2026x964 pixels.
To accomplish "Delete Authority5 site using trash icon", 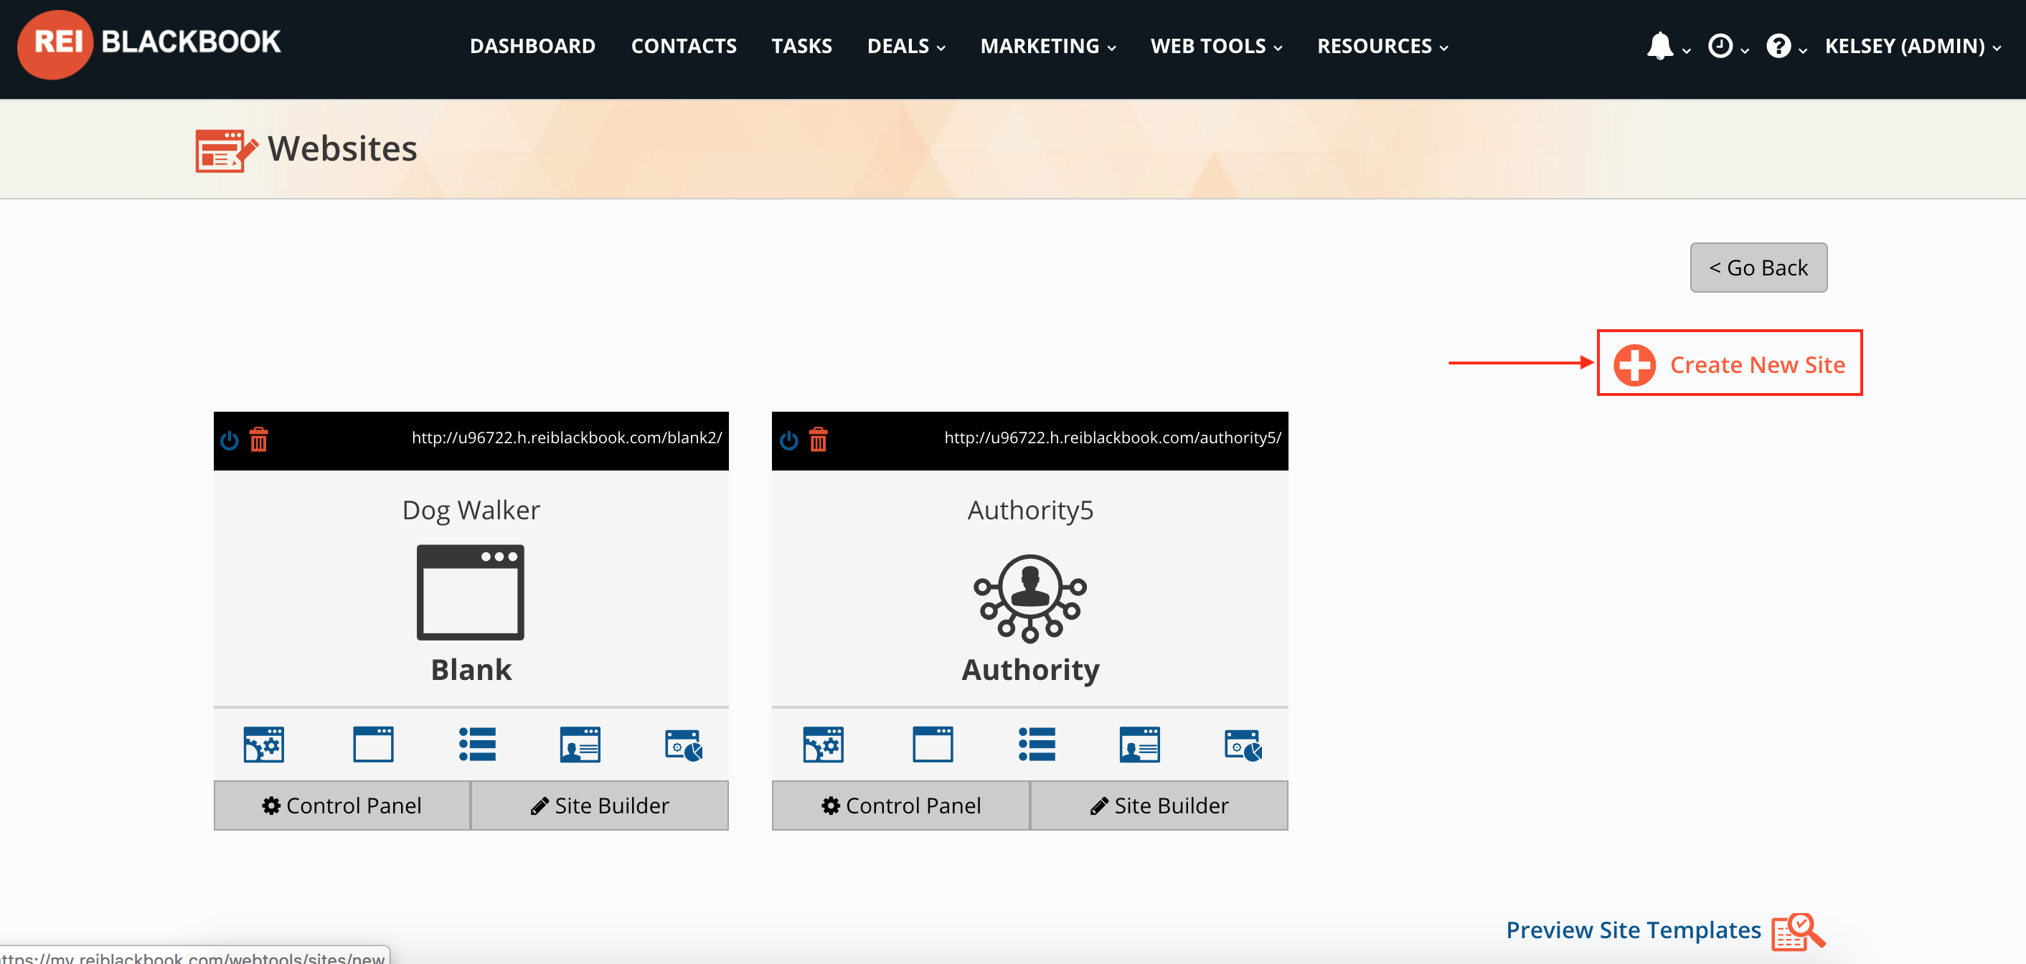I will [818, 440].
